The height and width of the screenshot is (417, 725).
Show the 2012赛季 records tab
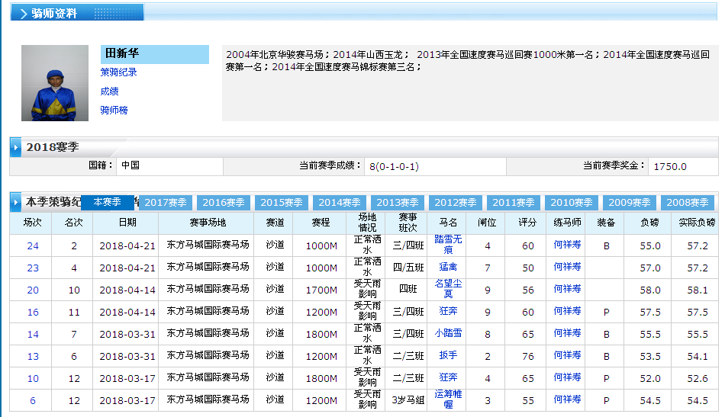456,203
